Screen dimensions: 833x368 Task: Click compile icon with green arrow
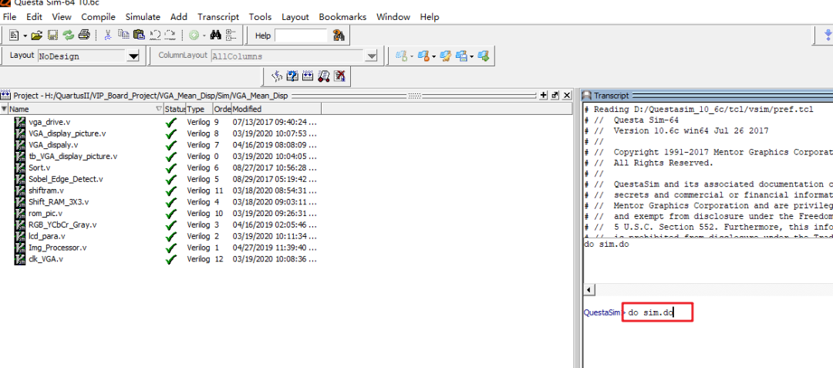click(484, 56)
